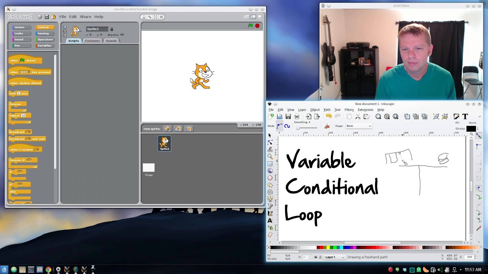Open the Costumes tab in Scratch
Viewport: 488px width, 274px height.
(x=92, y=41)
